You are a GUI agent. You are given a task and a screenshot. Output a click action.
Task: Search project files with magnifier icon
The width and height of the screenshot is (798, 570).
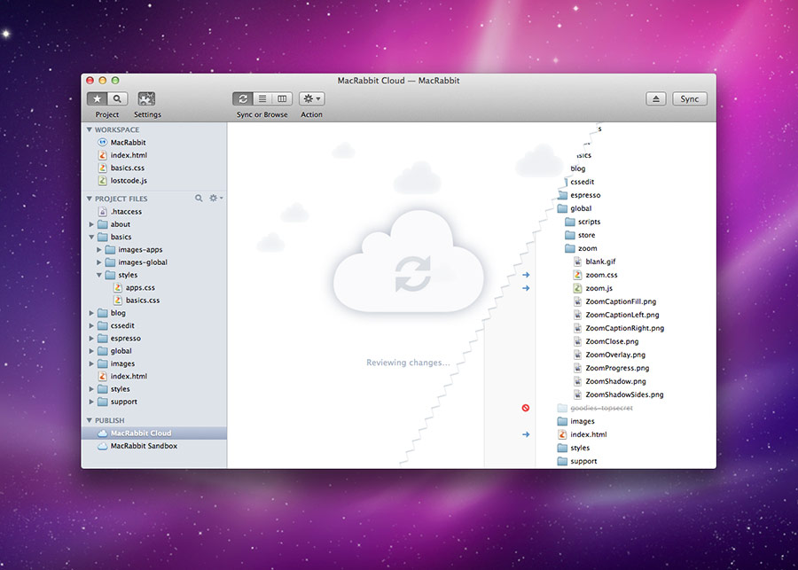tap(199, 198)
